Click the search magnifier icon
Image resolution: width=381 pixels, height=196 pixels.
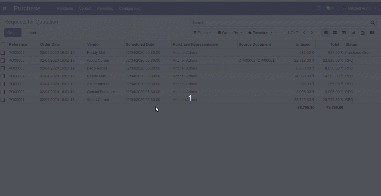[373, 23]
